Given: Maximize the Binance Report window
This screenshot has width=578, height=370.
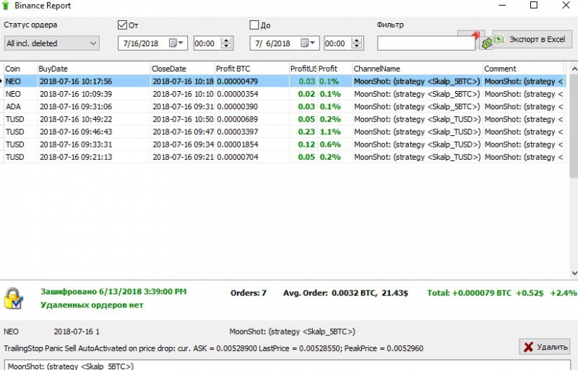Looking at the screenshot, I should tap(534, 5).
